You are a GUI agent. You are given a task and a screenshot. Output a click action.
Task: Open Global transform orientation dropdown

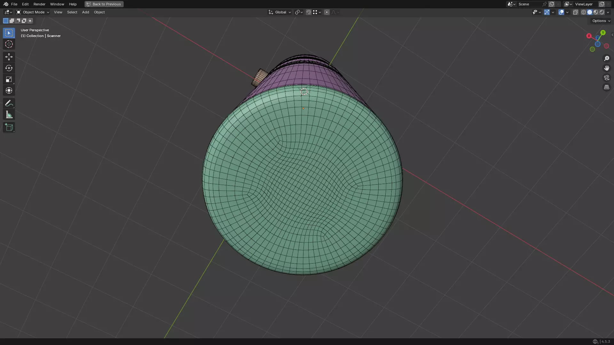(x=280, y=12)
